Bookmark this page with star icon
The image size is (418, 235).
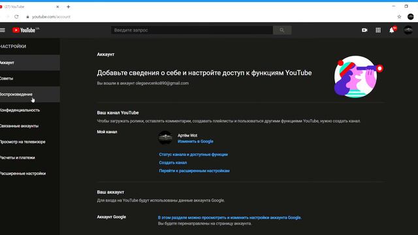pos(399,16)
